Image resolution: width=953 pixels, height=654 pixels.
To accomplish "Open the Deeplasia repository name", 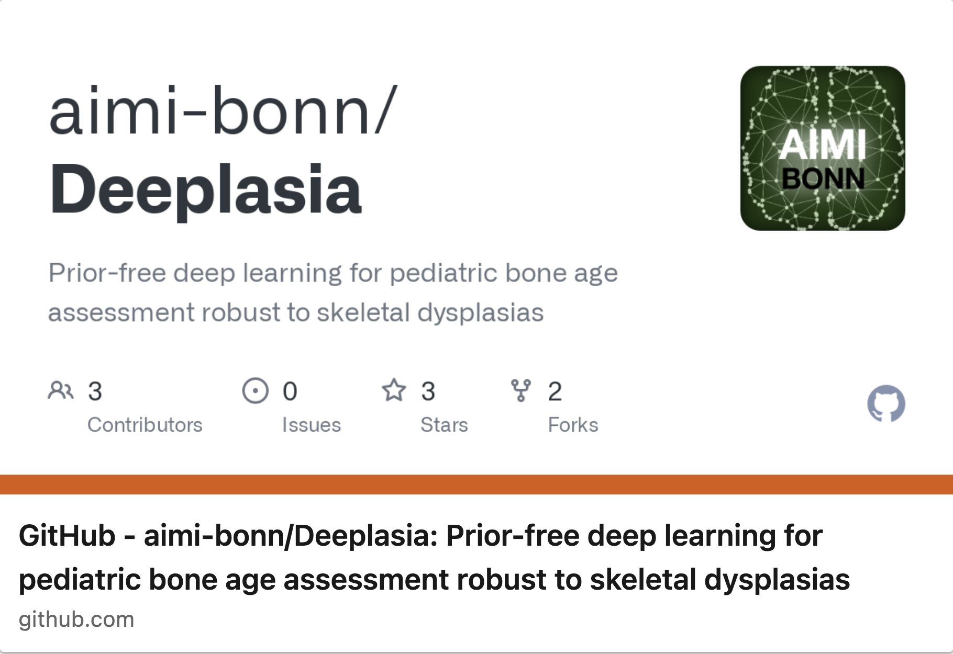I will (x=205, y=189).
